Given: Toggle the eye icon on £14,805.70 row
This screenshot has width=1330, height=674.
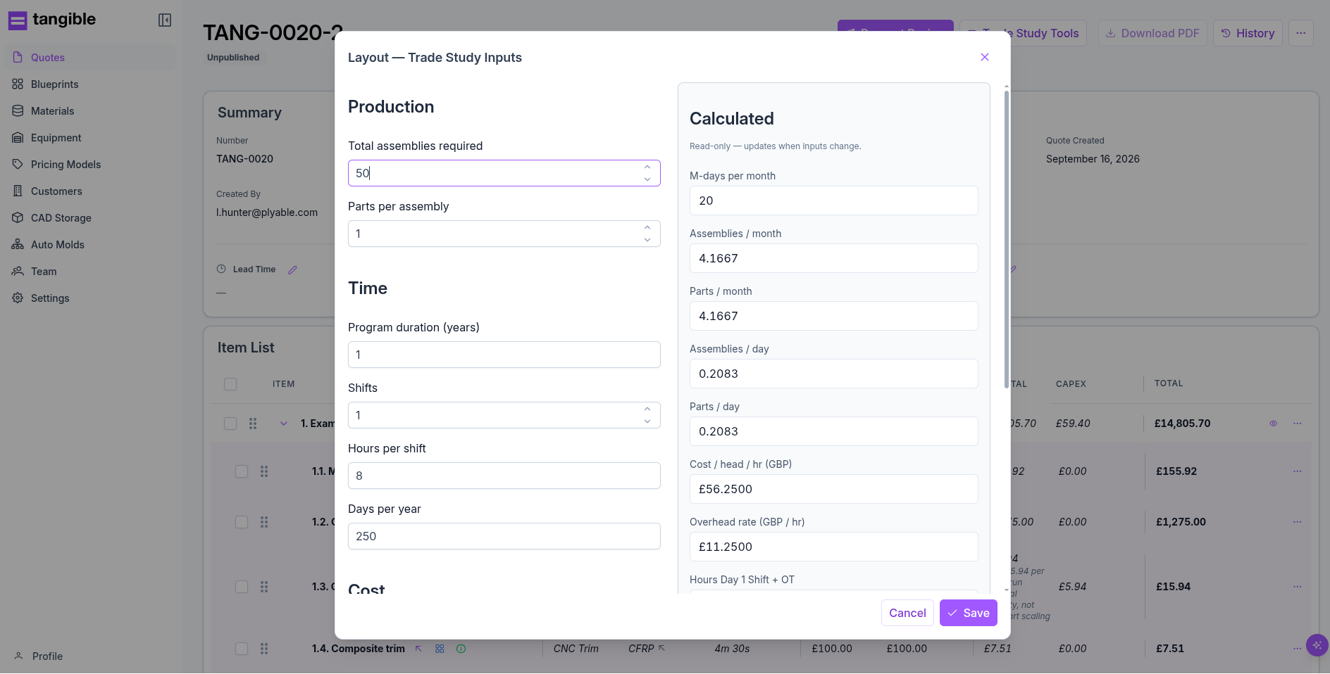Looking at the screenshot, I should [1274, 424].
